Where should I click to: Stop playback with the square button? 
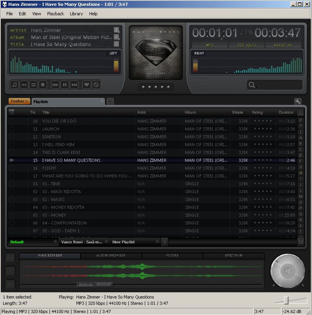point(43,85)
